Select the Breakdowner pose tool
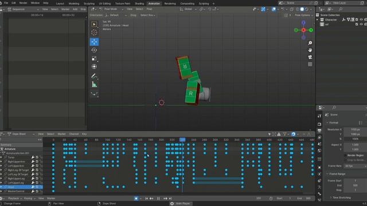 [x=94, y=94]
